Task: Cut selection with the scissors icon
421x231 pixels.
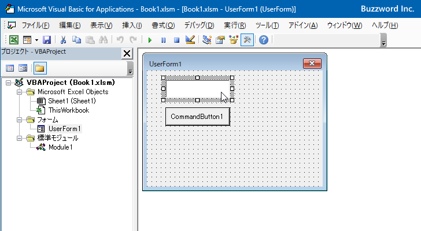Action: coord(63,40)
